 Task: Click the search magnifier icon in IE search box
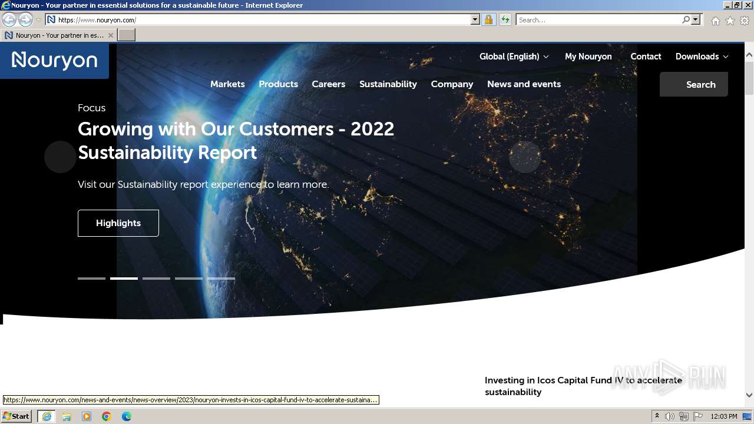(686, 19)
